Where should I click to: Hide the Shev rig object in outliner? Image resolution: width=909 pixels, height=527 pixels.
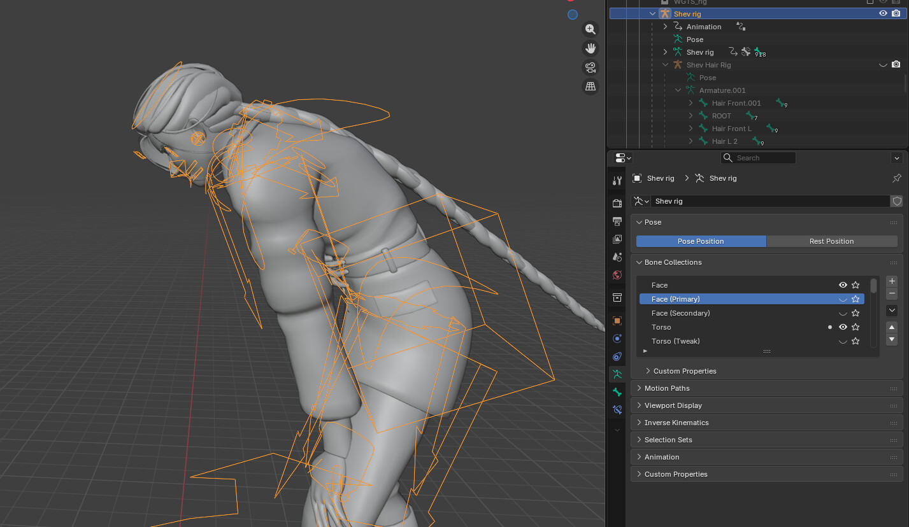click(x=883, y=13)
